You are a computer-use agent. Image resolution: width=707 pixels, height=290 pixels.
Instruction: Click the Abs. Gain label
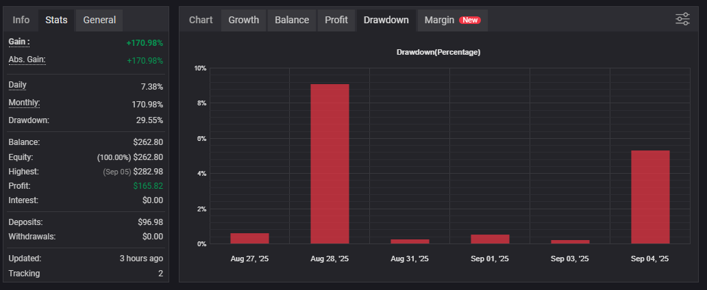[27, 60]
